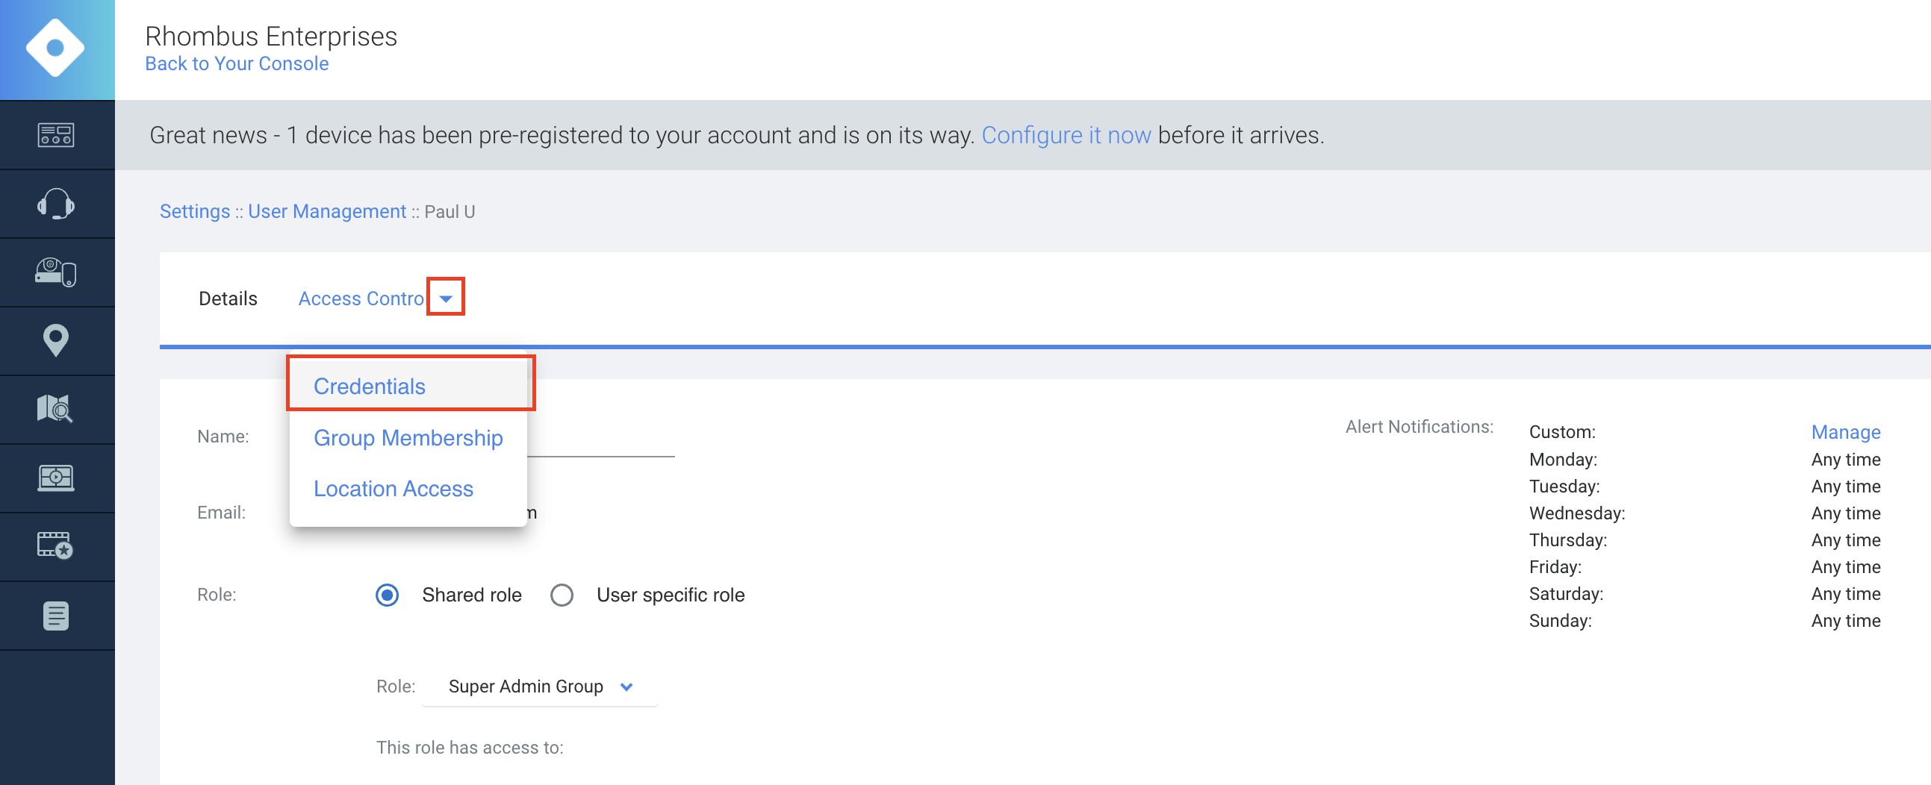Open the starred film clips icon
The width and height of the screenshot is (1931, 785).
tap(56, 546)
